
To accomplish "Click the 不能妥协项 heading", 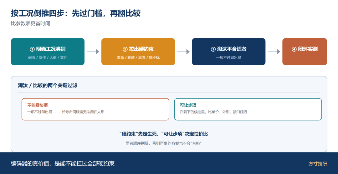I will tap(38, 105).
